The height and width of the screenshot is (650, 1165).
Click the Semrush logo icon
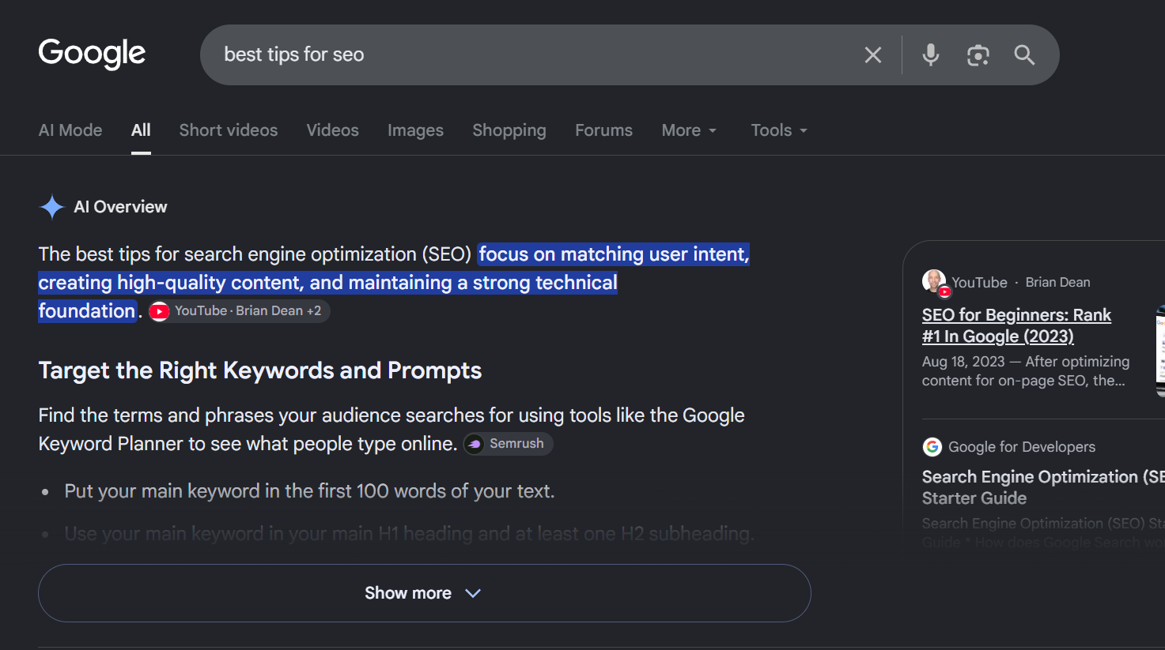tap(475, 444)
